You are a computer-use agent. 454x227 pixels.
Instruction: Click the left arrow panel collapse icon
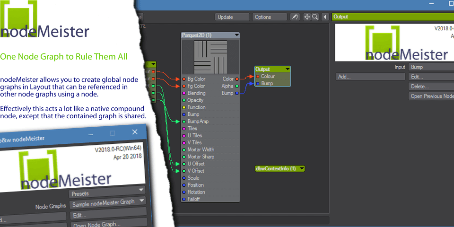pos(324,17)
